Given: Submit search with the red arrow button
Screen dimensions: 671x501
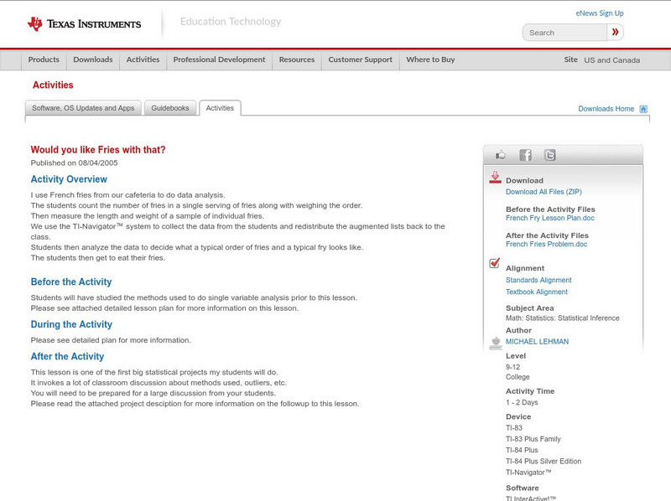Looking at the screenshot, I should [616, 33].
